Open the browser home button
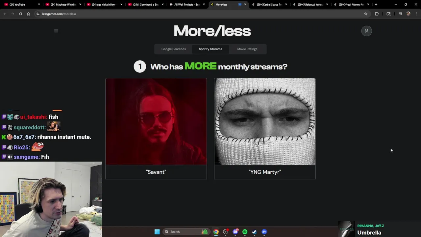Image resolution: width=421 pixels, height=237 pixels. (28, 14)
